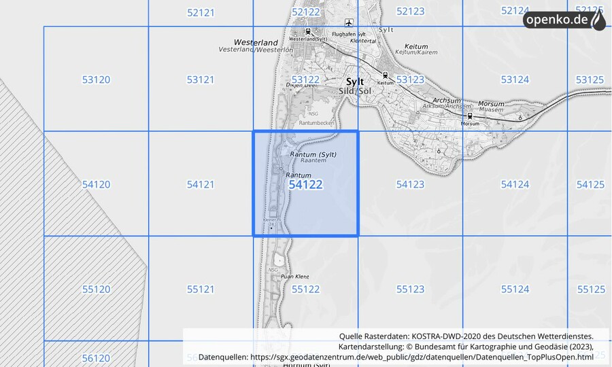Click the Keitum train station icon

pyautogui.click(x=386, y=75)
